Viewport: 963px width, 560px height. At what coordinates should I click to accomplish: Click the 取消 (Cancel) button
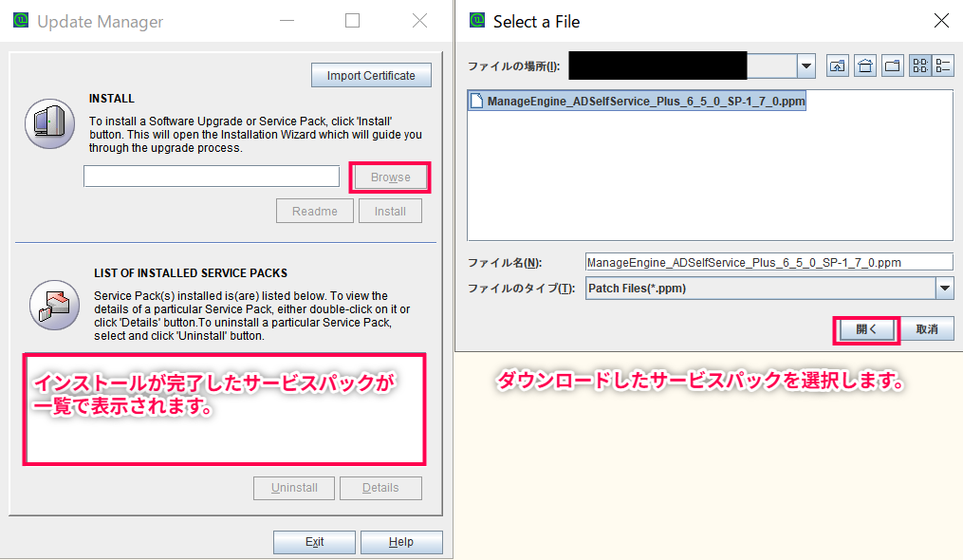pos(927,329)
